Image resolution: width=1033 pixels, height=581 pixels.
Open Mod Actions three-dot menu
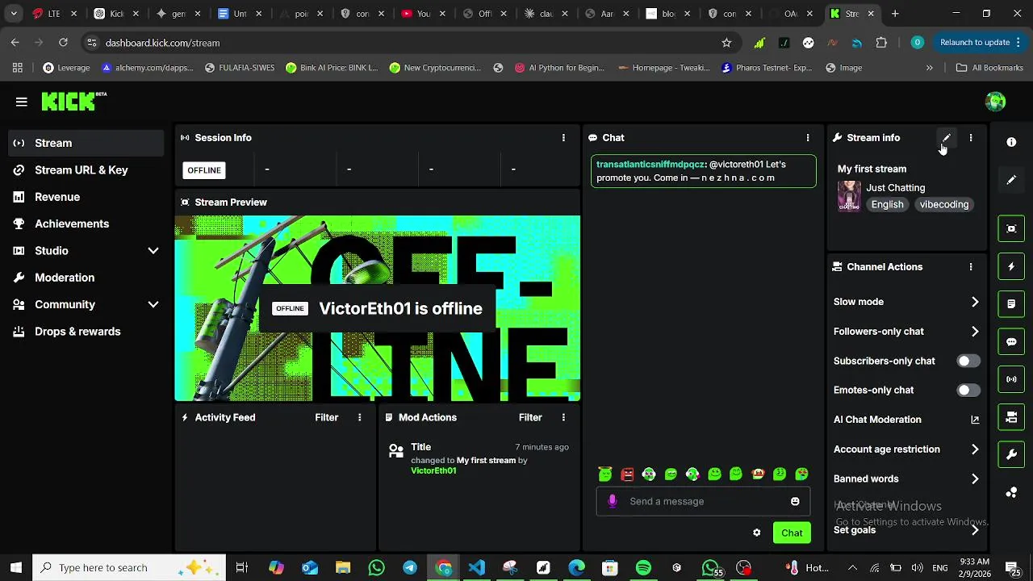click(x=563, y=417)
